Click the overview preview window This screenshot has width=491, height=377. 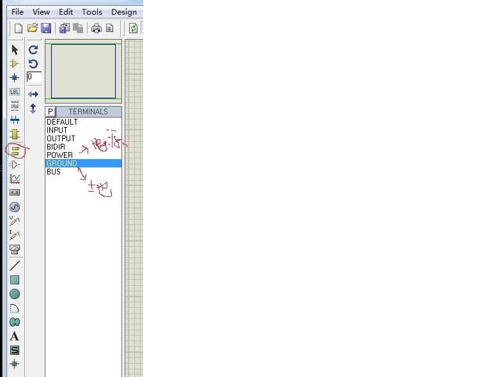[x=83, y=71]
